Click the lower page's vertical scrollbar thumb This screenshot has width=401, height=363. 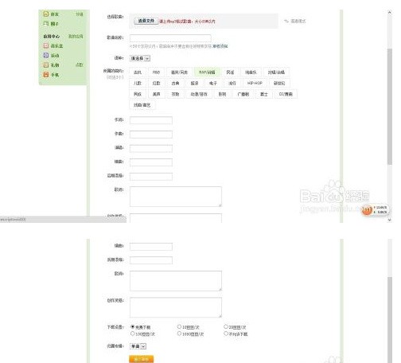pos(390,320)
